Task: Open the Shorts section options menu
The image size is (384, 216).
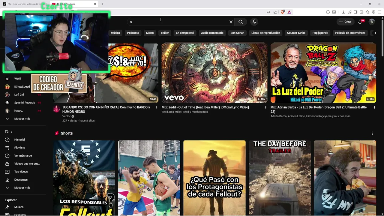Action: tap(372, 133)
